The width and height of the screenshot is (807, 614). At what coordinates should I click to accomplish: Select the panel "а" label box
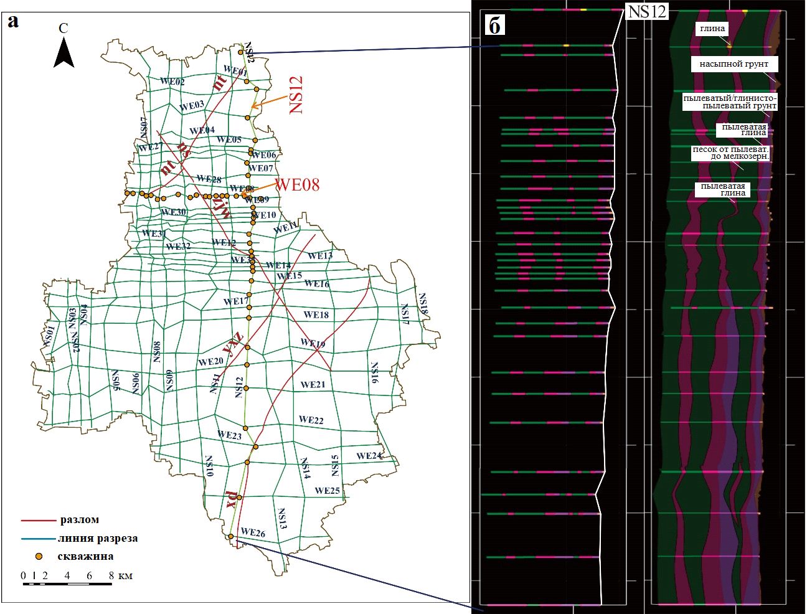[x=14, y=22]
